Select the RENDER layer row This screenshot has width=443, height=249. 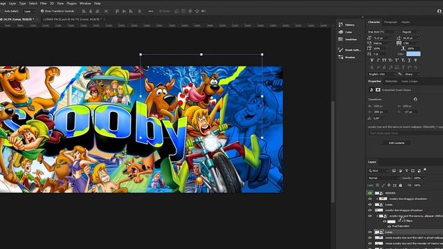(x=405, y=193)
